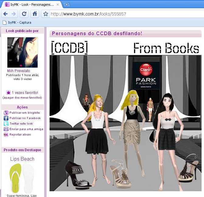The width and height of the screenshot is (204, 197).
Task: Click Reportar abuso link
Action: (20, 135)
